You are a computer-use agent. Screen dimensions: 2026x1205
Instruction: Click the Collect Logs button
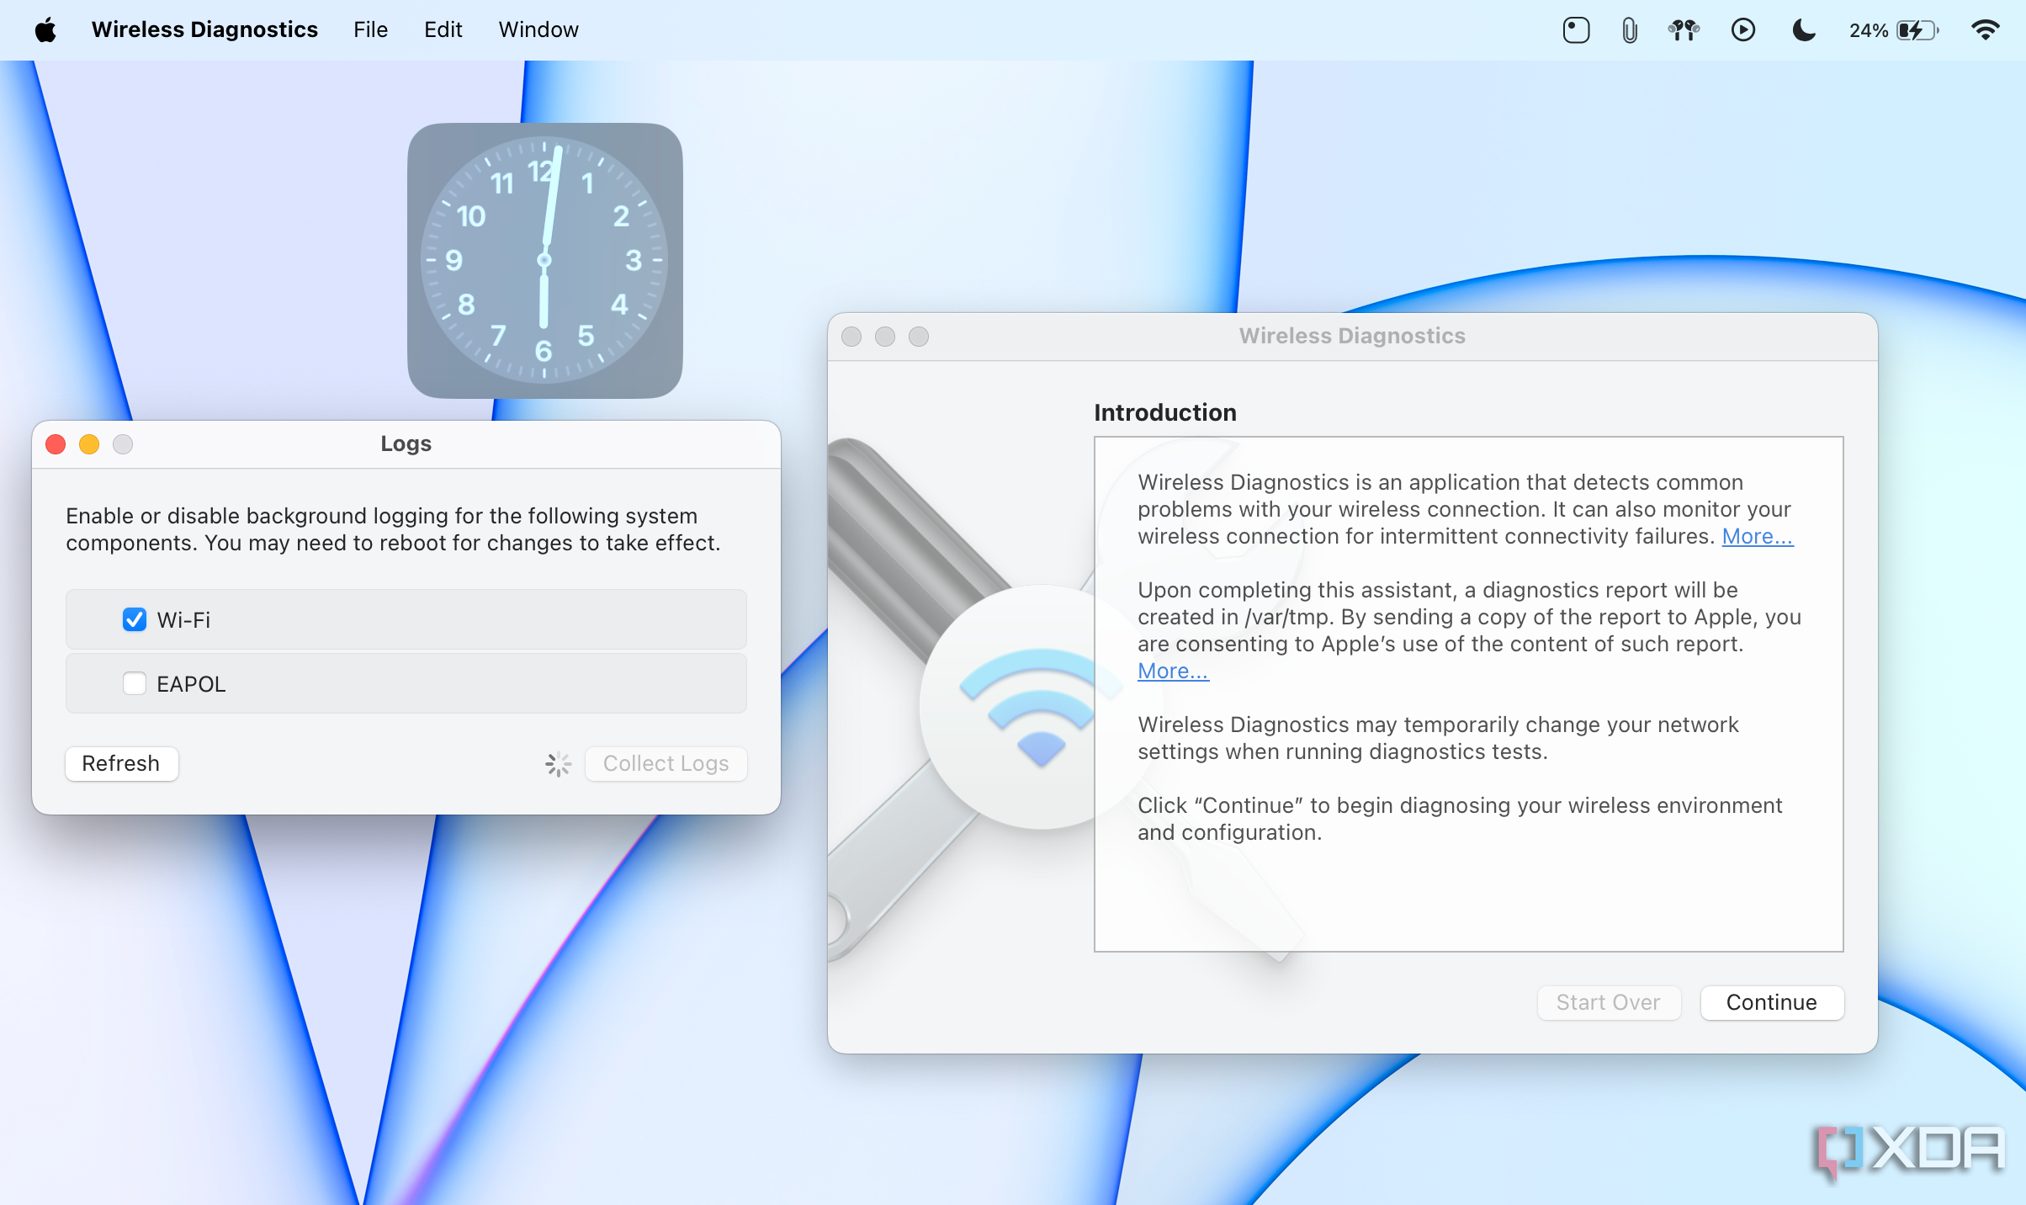pos(666,763)
